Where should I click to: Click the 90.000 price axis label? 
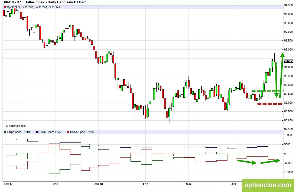coord(288,85)
